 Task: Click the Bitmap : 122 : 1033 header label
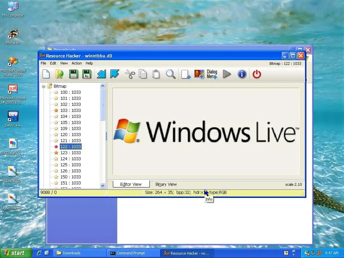click(x=285, y=63)
